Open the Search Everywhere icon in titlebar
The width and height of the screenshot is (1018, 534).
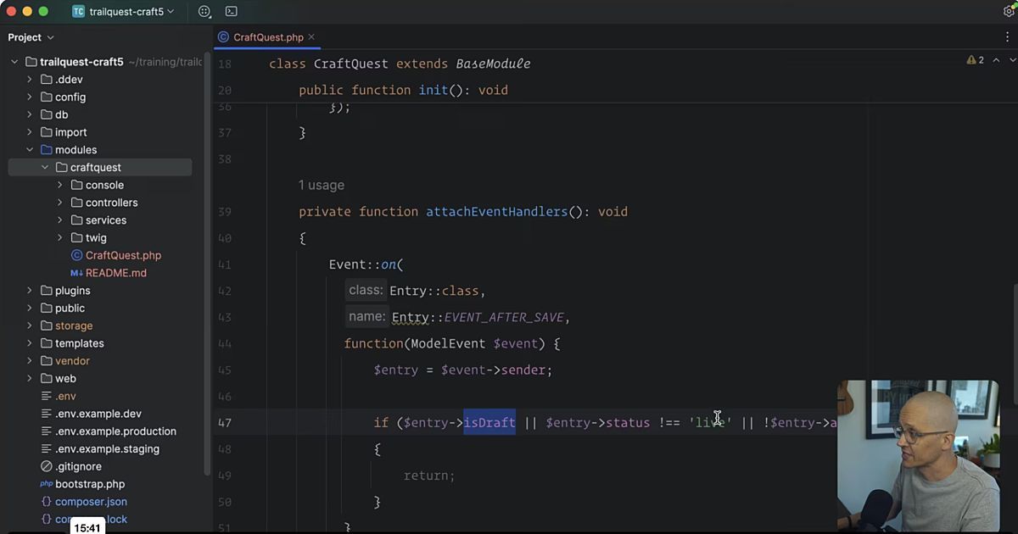click(x=204, y=11)
